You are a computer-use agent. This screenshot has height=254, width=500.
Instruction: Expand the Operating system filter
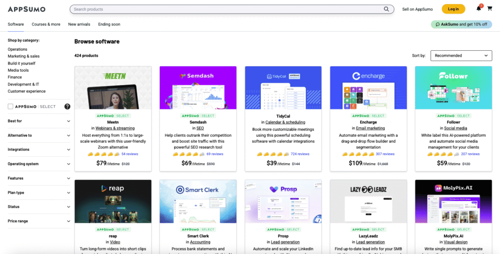[x=39, y=164]
